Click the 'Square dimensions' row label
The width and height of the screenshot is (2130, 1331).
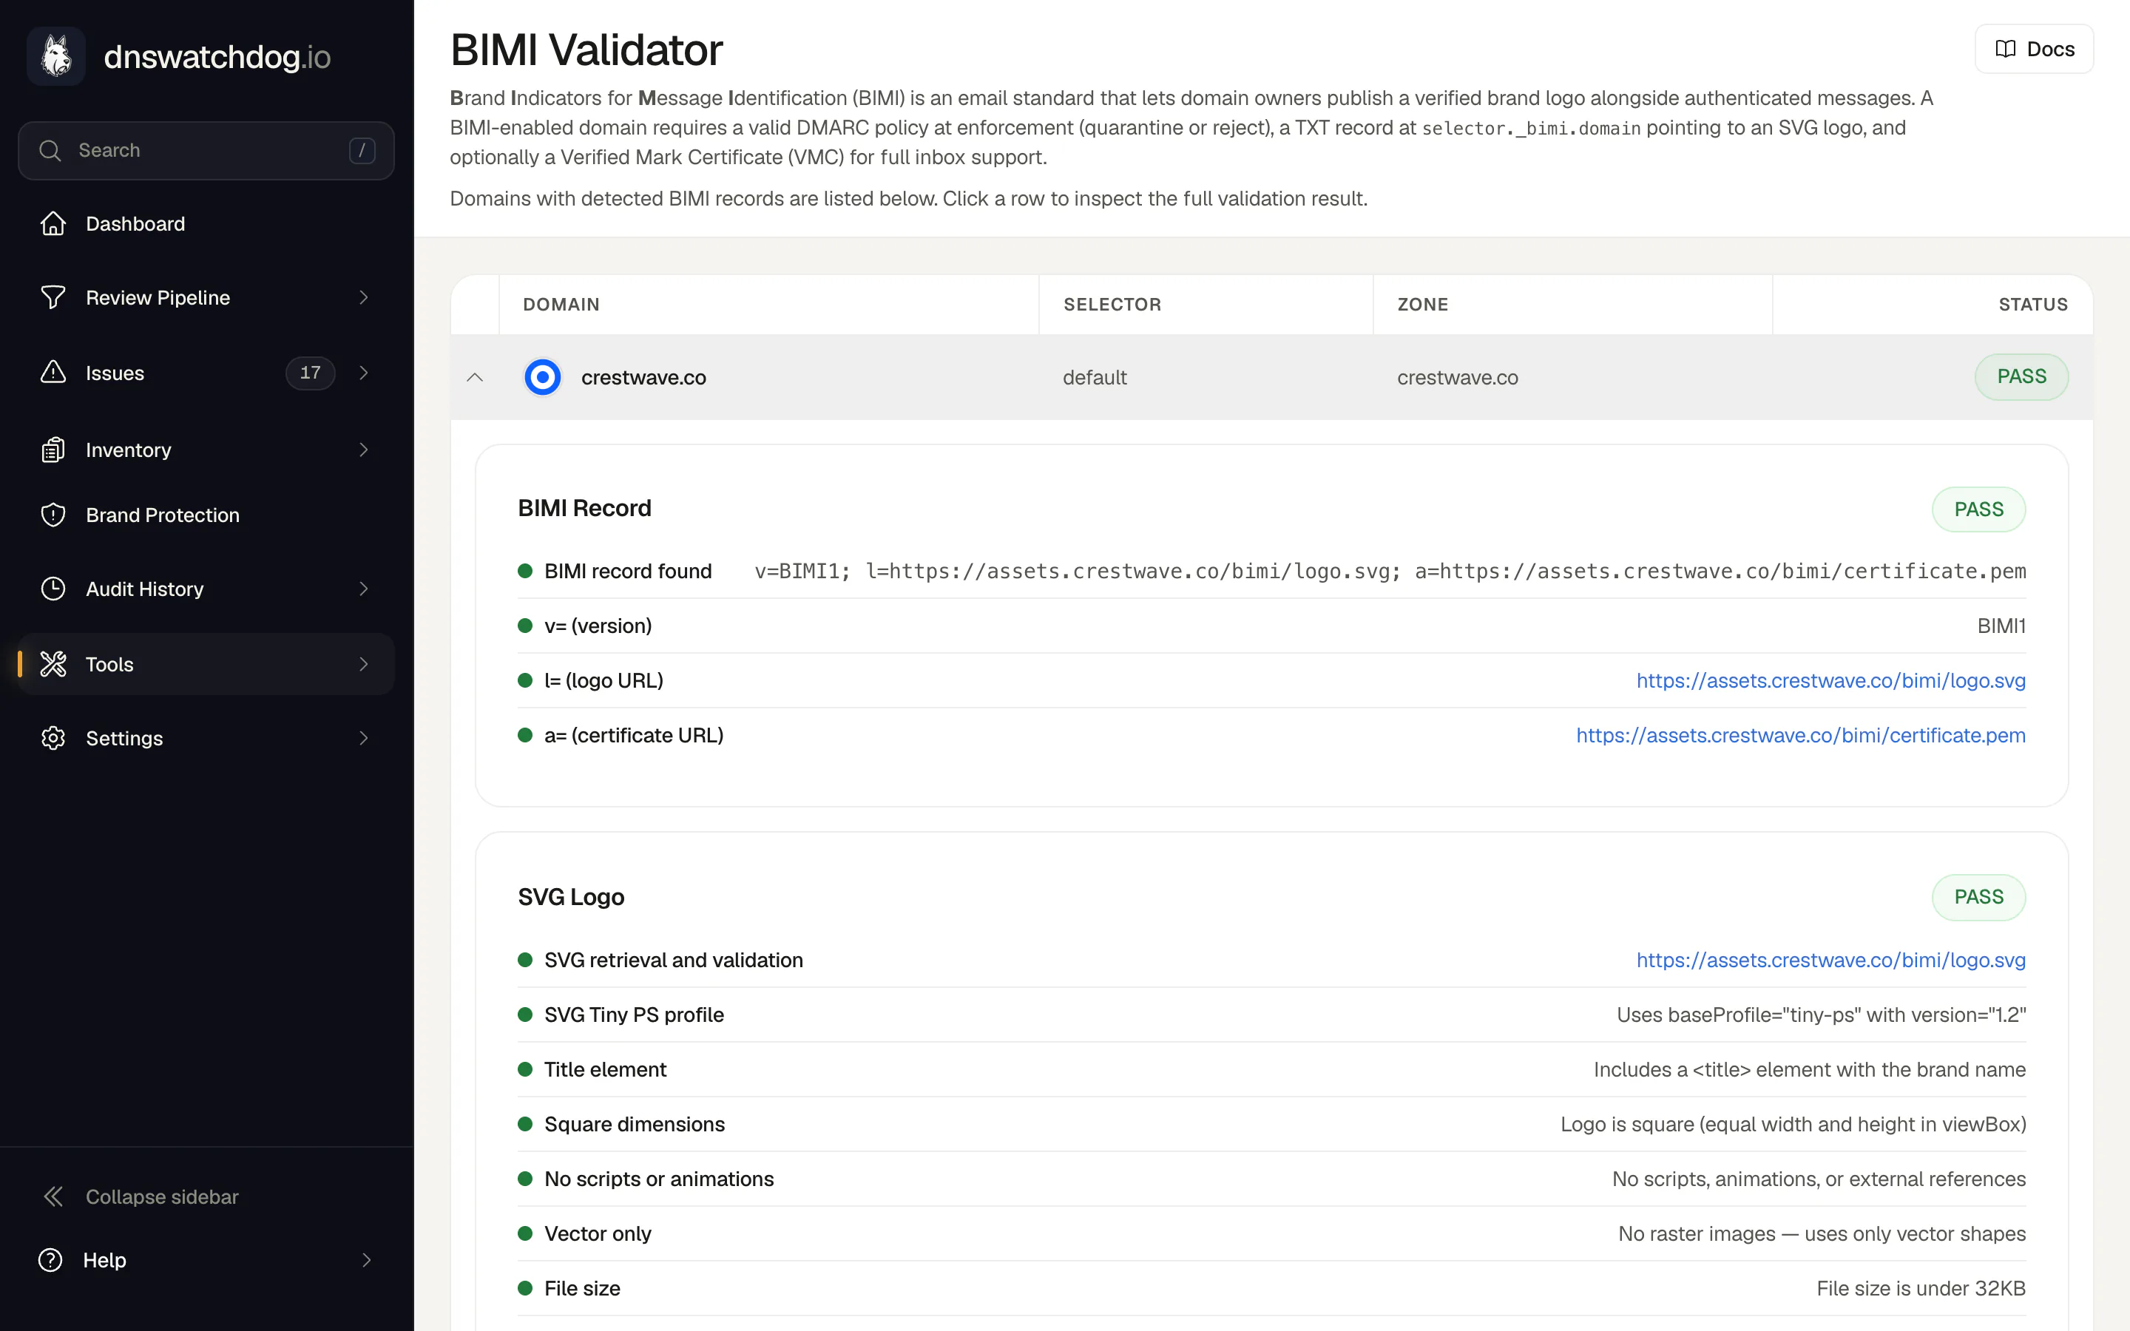tap(635, 1124)
